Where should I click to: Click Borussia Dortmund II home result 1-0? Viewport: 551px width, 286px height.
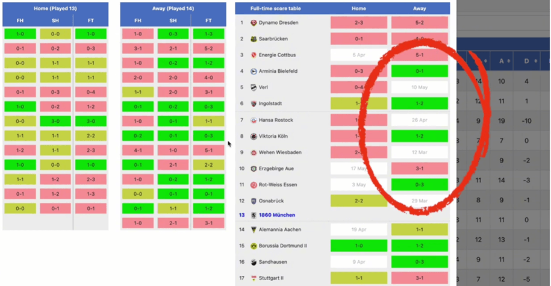359,246
